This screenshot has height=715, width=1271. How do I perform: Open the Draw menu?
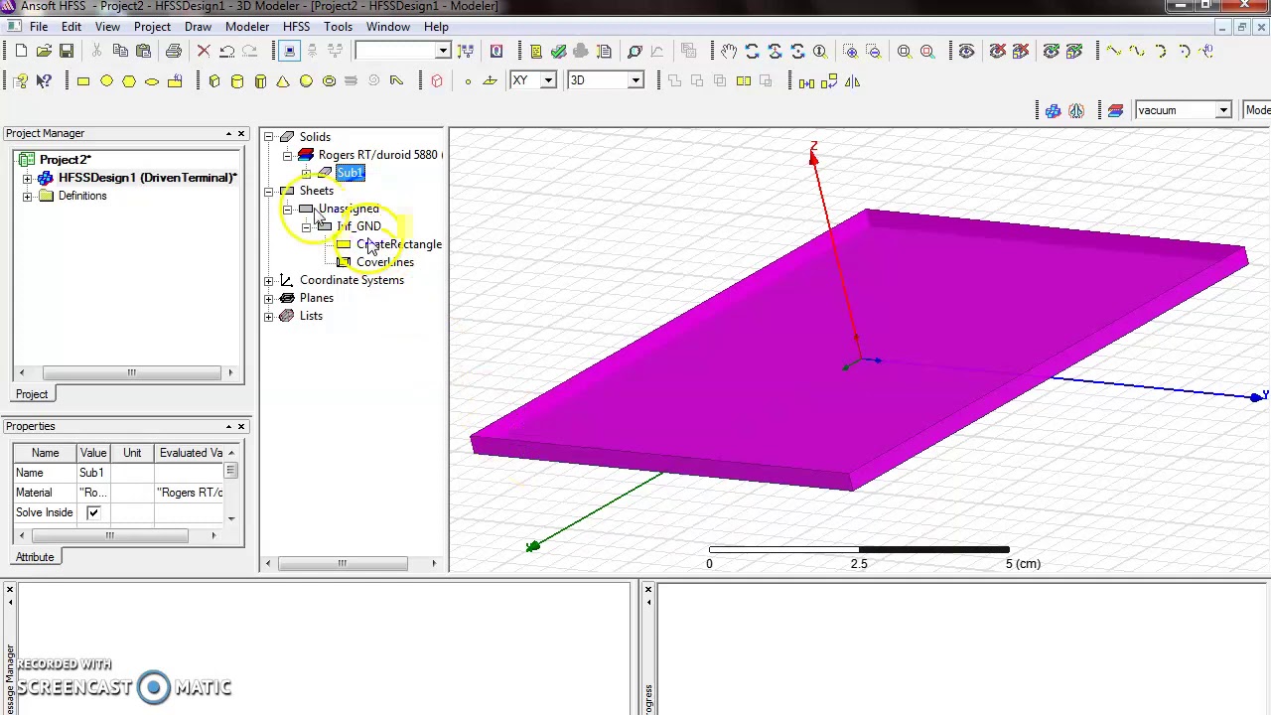tap(198, 27)
